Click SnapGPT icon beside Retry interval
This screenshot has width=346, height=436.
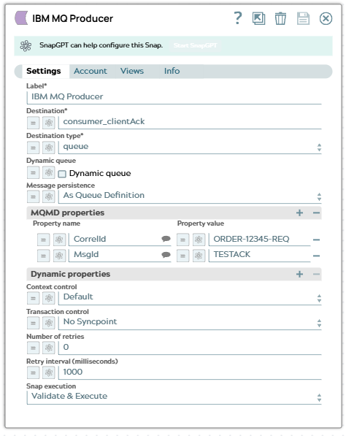(x=49, y=372)
